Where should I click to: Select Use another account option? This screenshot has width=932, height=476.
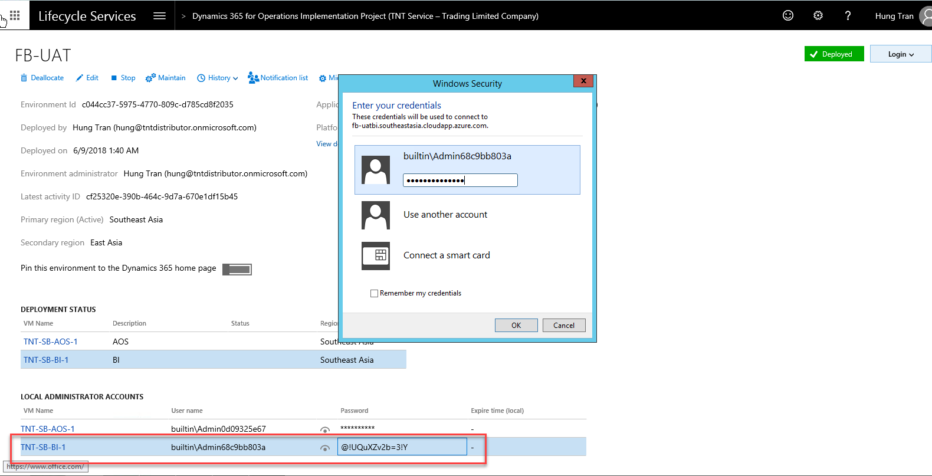tap(445, 215)
